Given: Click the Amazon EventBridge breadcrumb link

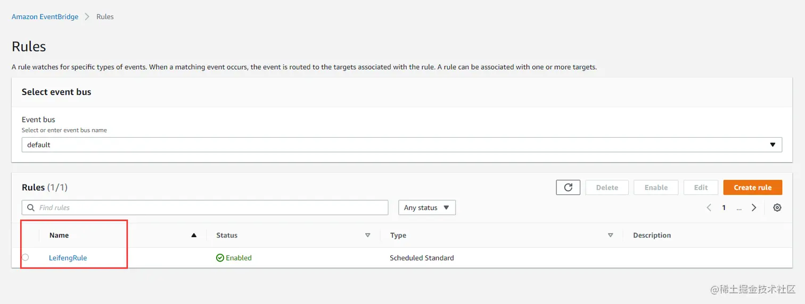Looking at the screenshot, I should click(45, 16).
